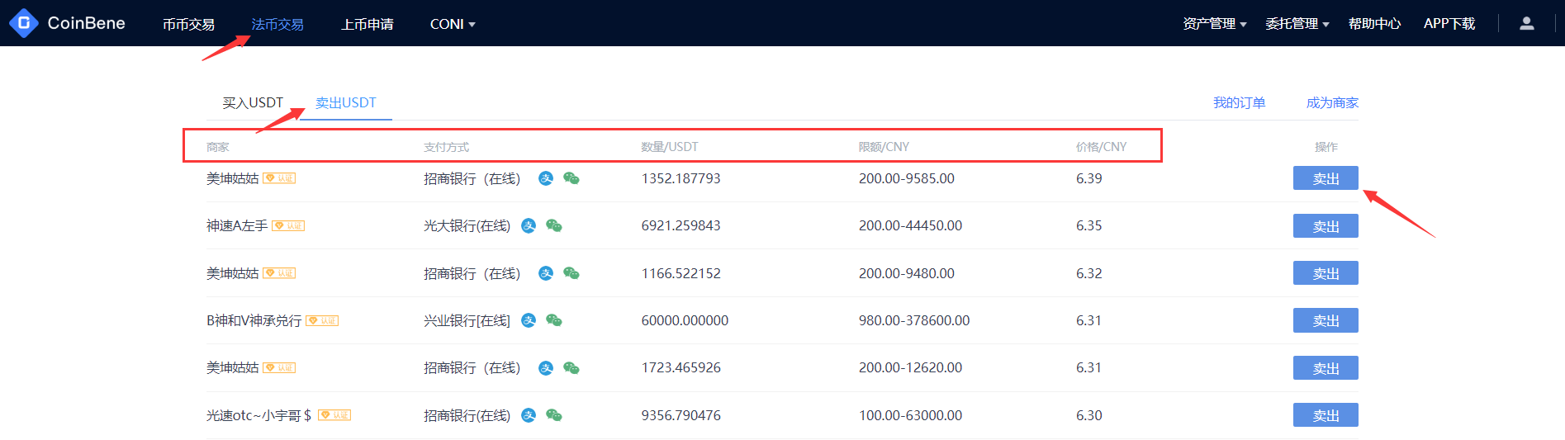Click verified badge beside B神和V神承兑行
Viewport: 1565px width, 440px height.
[x=322, y=321]
